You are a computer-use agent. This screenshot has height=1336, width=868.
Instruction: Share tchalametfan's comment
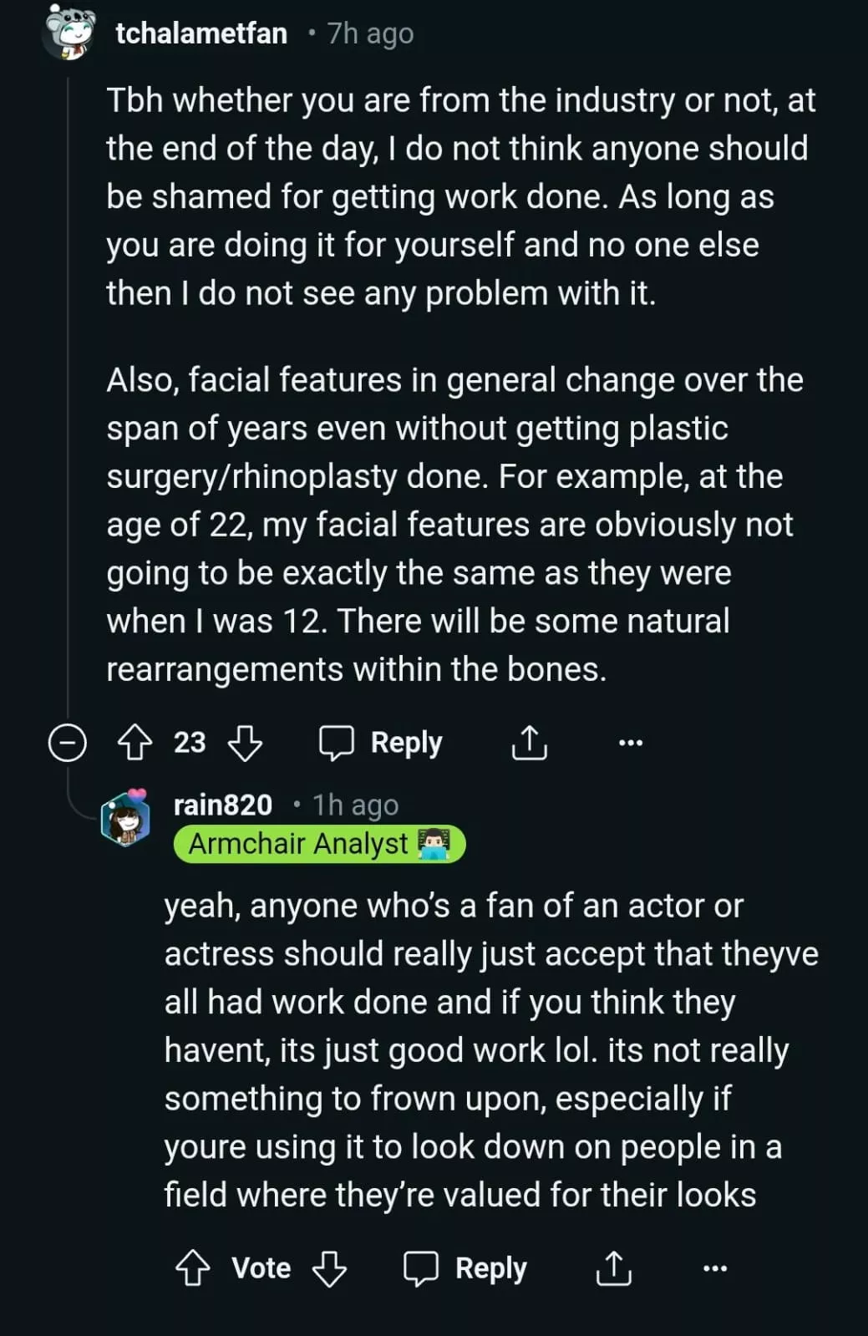click(529, 742)
